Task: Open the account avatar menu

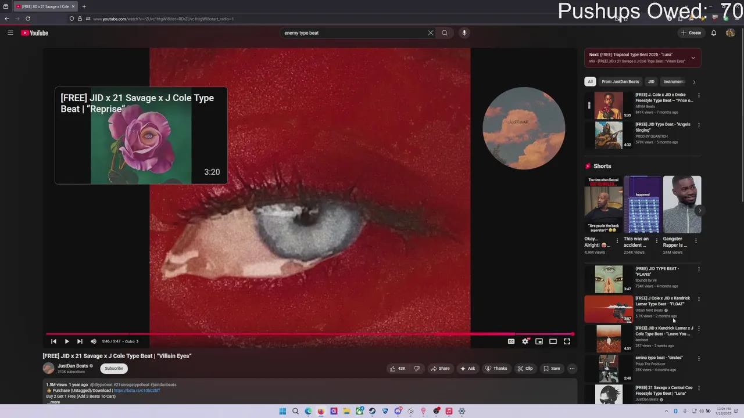Action: pyautogui.click(x=731, y=33)
